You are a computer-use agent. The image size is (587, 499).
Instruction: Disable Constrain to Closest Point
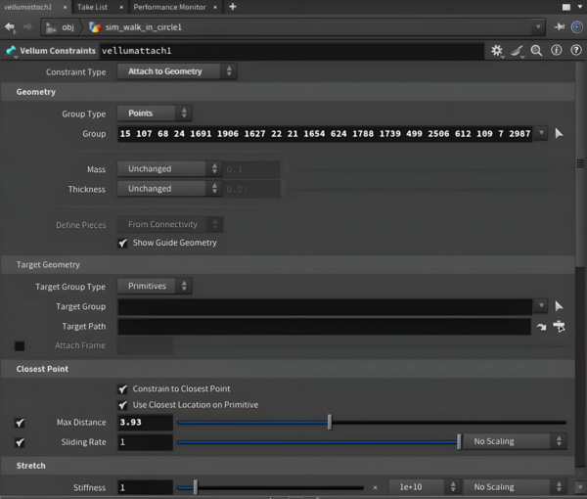pos(122,388)
